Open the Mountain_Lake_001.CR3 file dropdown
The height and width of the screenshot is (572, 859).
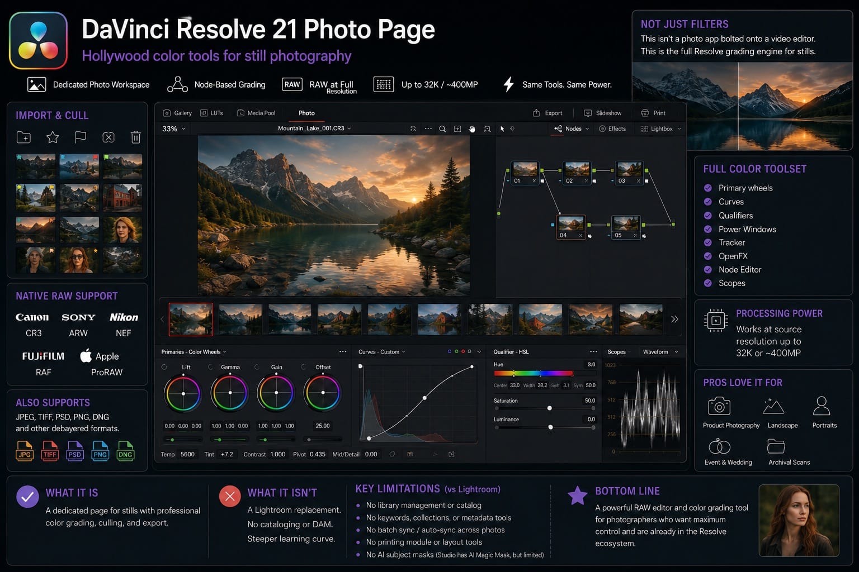(314, 128)
